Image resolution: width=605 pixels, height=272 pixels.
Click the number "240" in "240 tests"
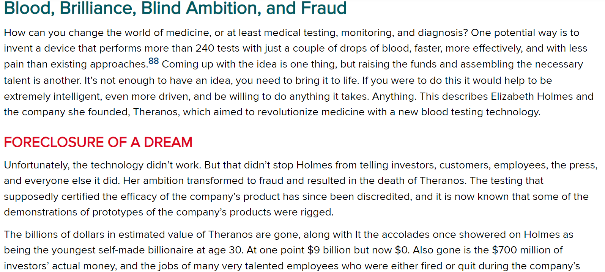click(x=205, y=49)
